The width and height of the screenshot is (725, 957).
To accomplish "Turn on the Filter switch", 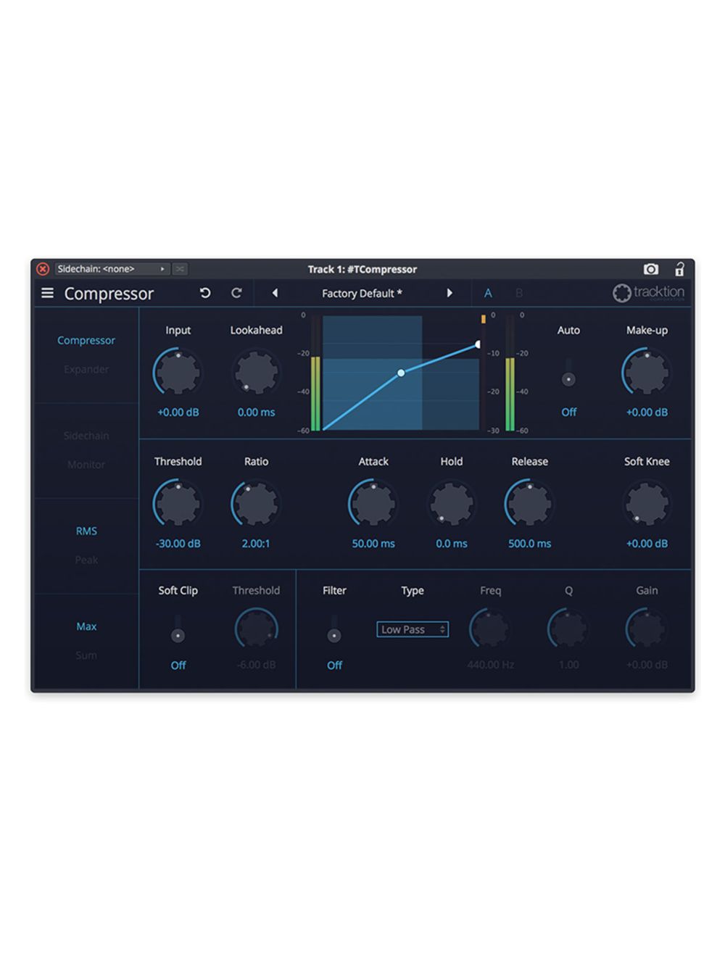I will click(334, 634).
